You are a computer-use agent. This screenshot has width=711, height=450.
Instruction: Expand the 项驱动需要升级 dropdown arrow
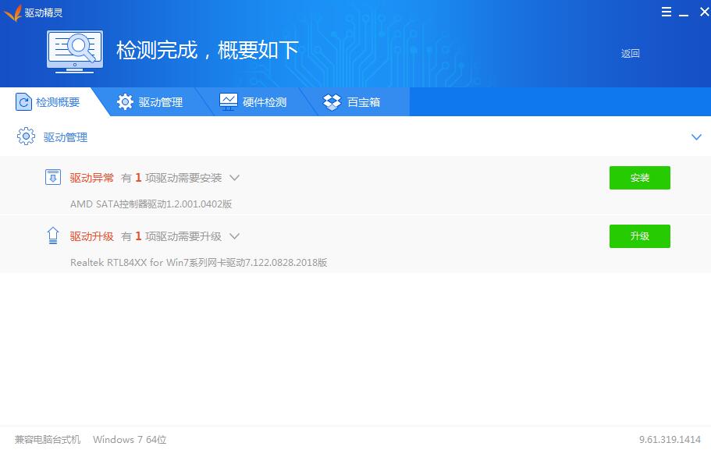234,236
